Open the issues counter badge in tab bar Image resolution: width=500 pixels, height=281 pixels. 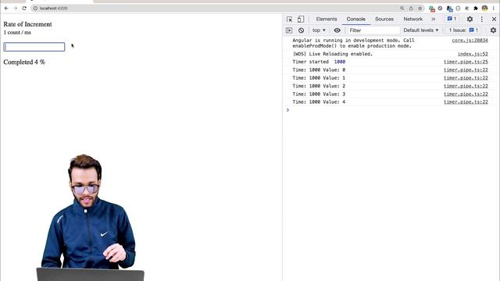[452, 19]
